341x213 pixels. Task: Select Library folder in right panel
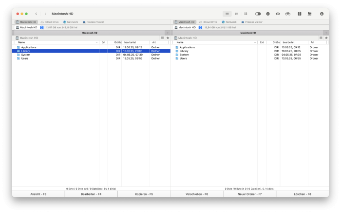tap(250, 51)
